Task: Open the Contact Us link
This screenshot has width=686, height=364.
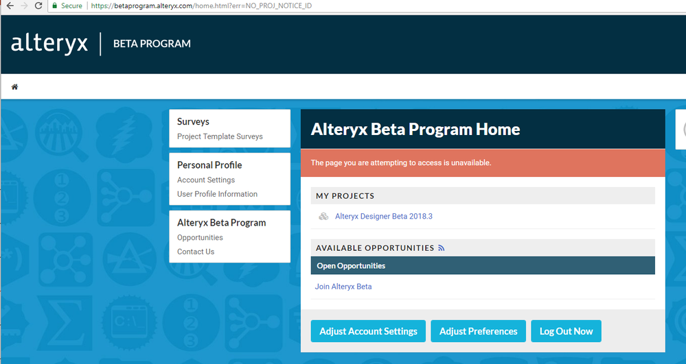Action: (x=196, y=252)
